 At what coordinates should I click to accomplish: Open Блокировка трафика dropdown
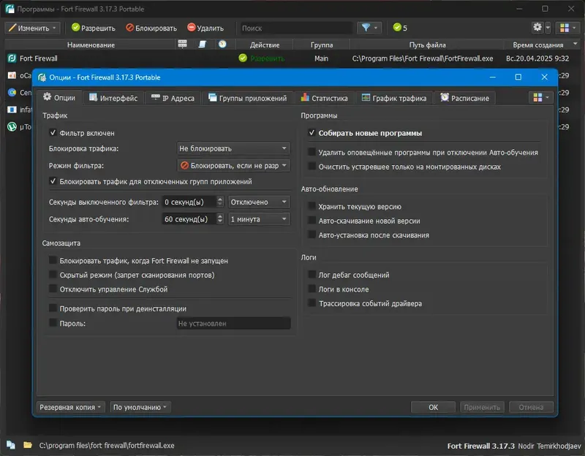click(x=233, y=148)
